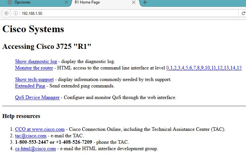Click the gear icon on the Opciones tab
The width and height of the screenshot is (246, 154).
pos(10,2)
